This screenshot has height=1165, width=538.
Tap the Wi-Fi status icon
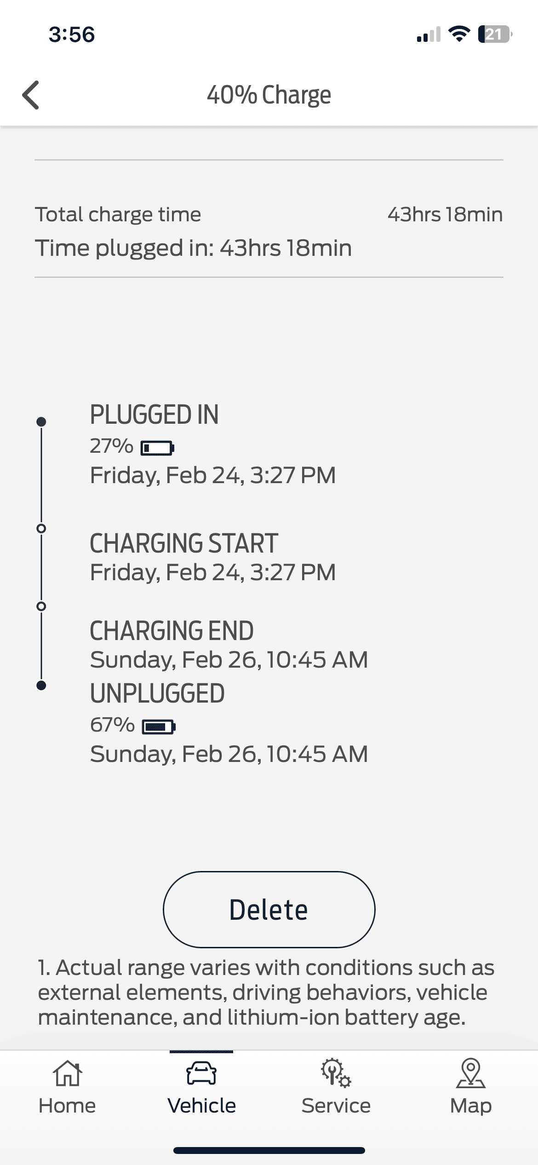click(x=458, y=35)
